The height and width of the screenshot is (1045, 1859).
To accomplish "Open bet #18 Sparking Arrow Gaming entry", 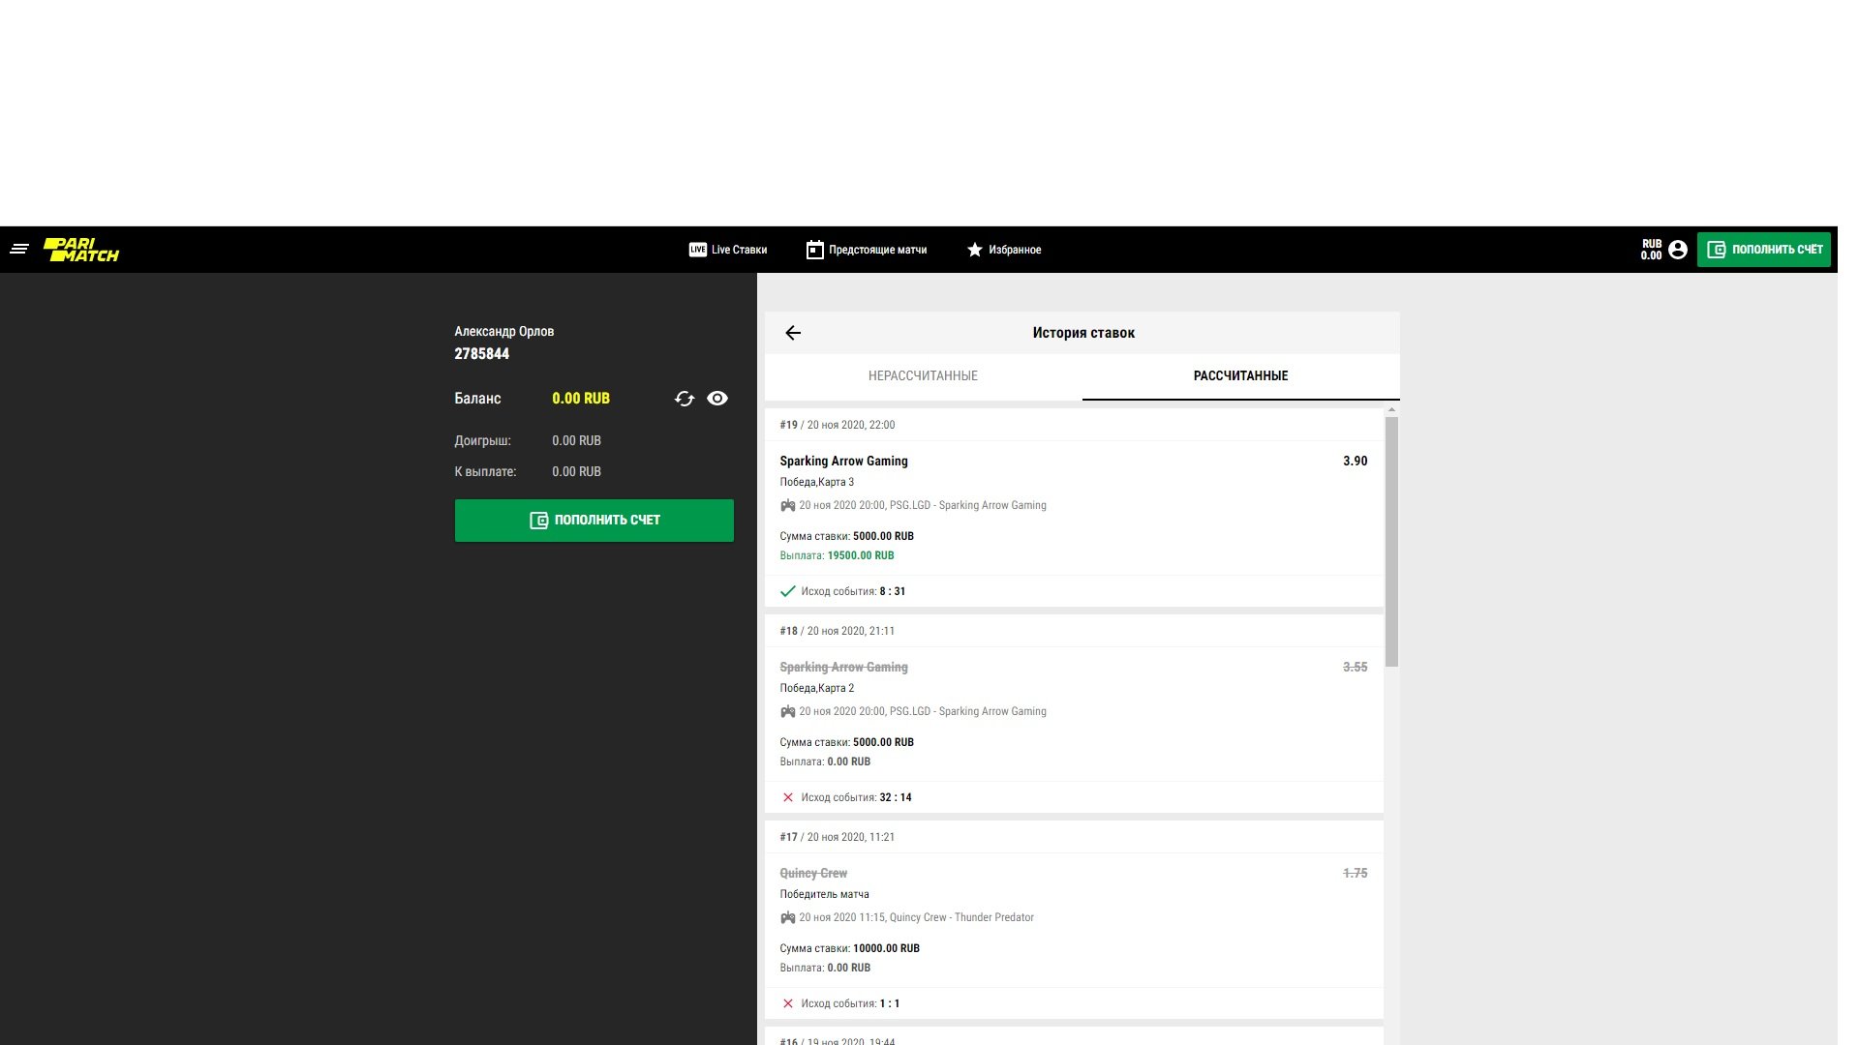I will click(843, 668).
